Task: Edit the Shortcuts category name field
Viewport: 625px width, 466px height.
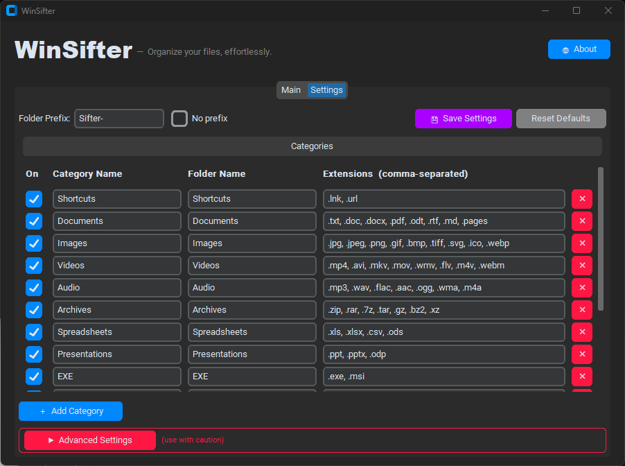Action: (117, 199)
